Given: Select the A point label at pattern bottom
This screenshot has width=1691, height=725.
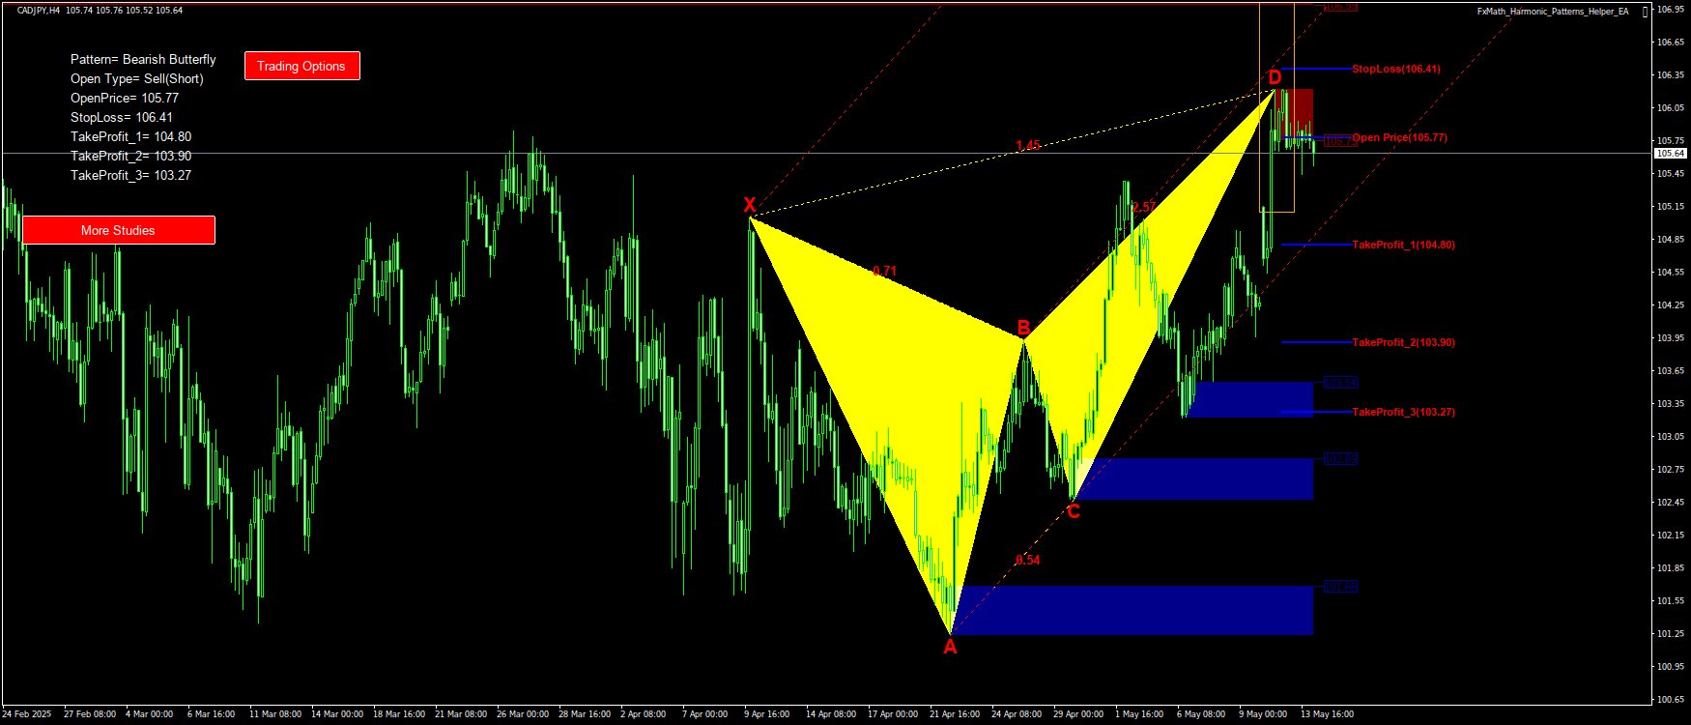Looking at the screenshot, I should click(x=950, y=647).
